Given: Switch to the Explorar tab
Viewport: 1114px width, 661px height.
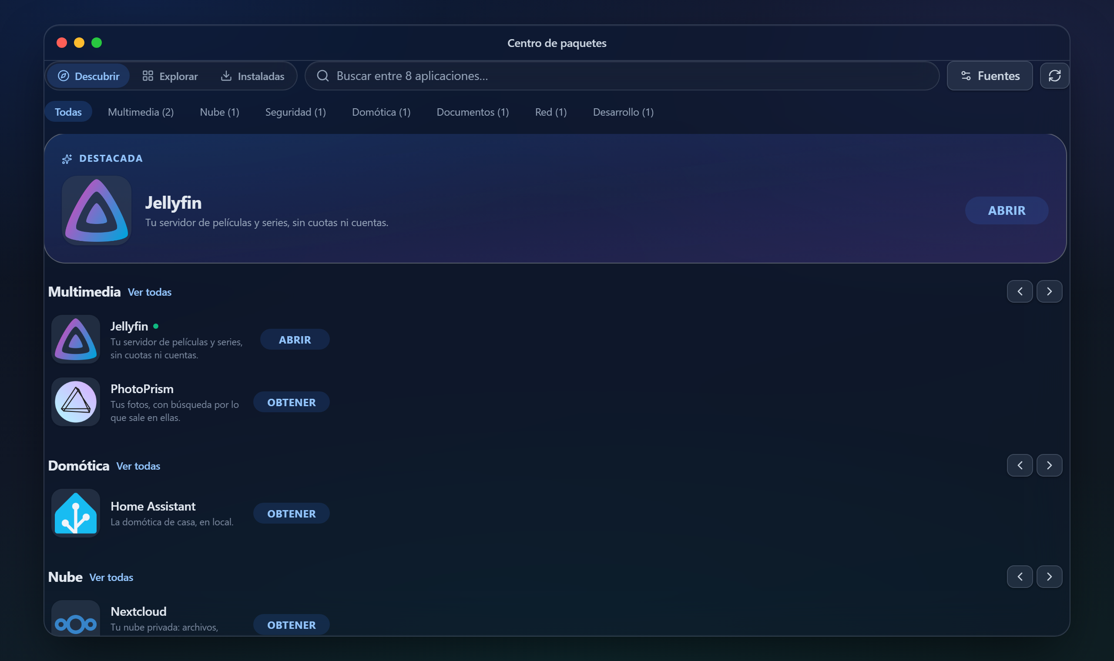Looking at the screenshot, I should click(170, 76).
